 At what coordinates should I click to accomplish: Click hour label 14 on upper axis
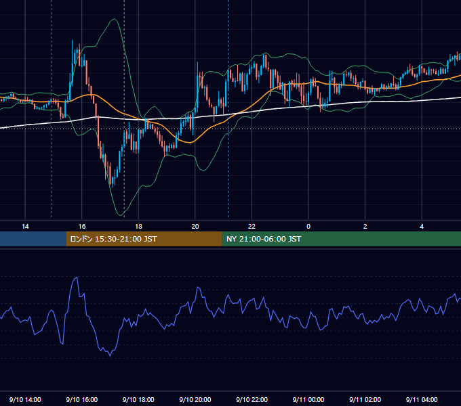click(25, 227)
